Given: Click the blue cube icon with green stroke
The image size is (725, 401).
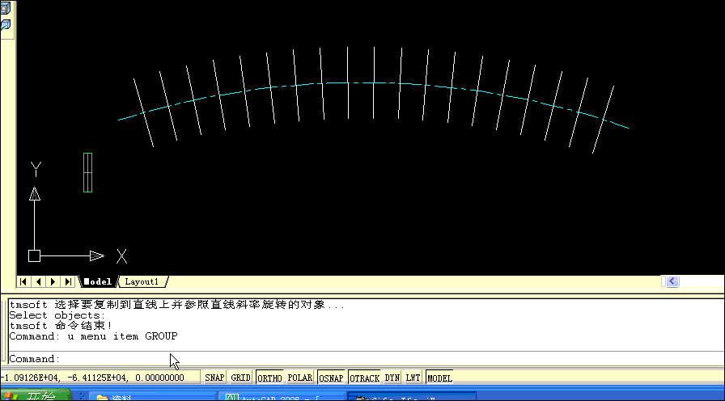Looking at the screenshot, I should [x=5, y=24].
